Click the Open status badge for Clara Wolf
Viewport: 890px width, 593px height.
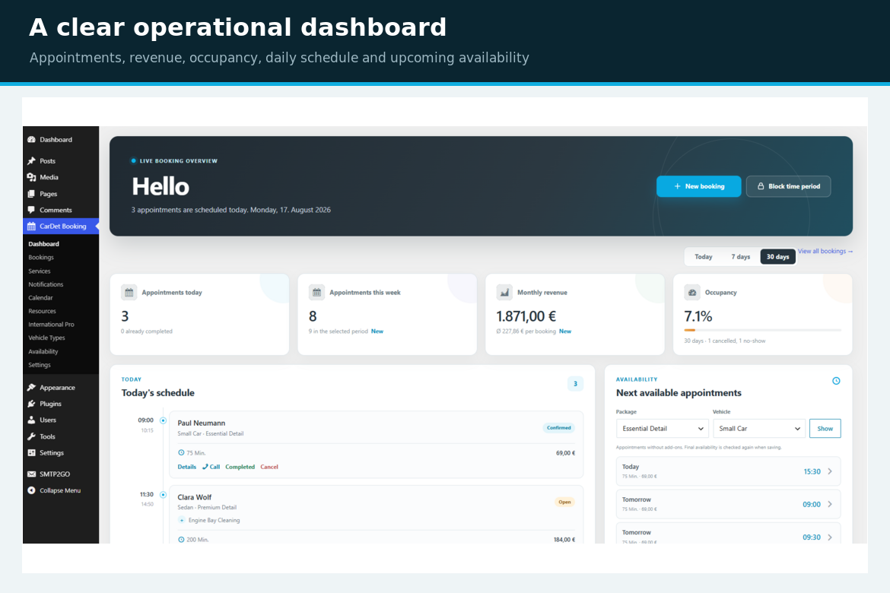tap(564, 503)
